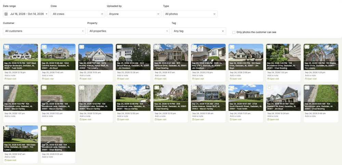Open visit for the Sep 24 2:06 pm photo

pos(236,79)
